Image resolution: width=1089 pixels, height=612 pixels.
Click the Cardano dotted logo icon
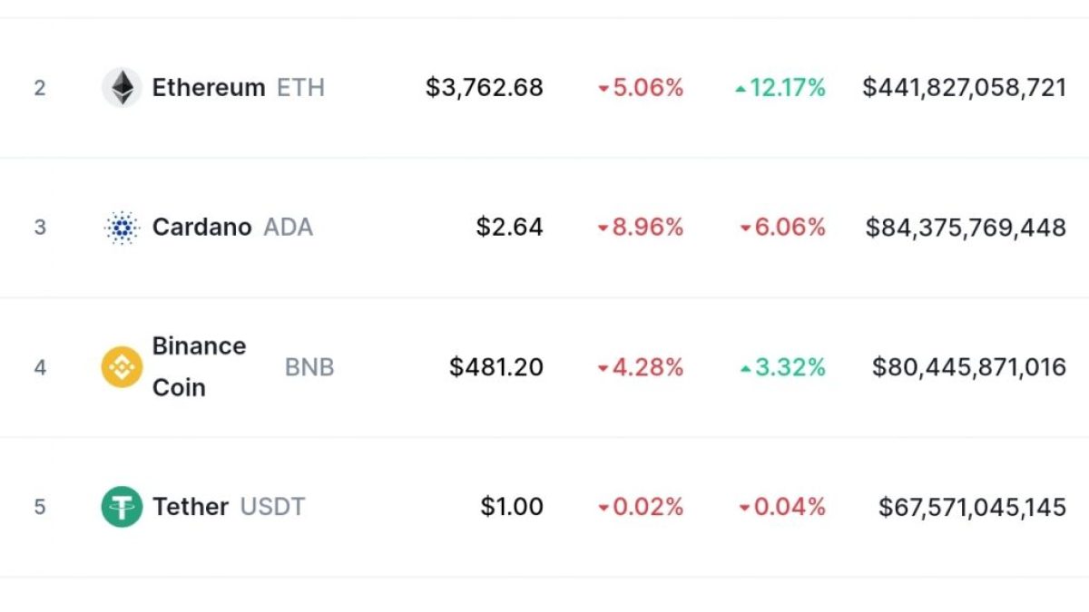coord(122,227)
